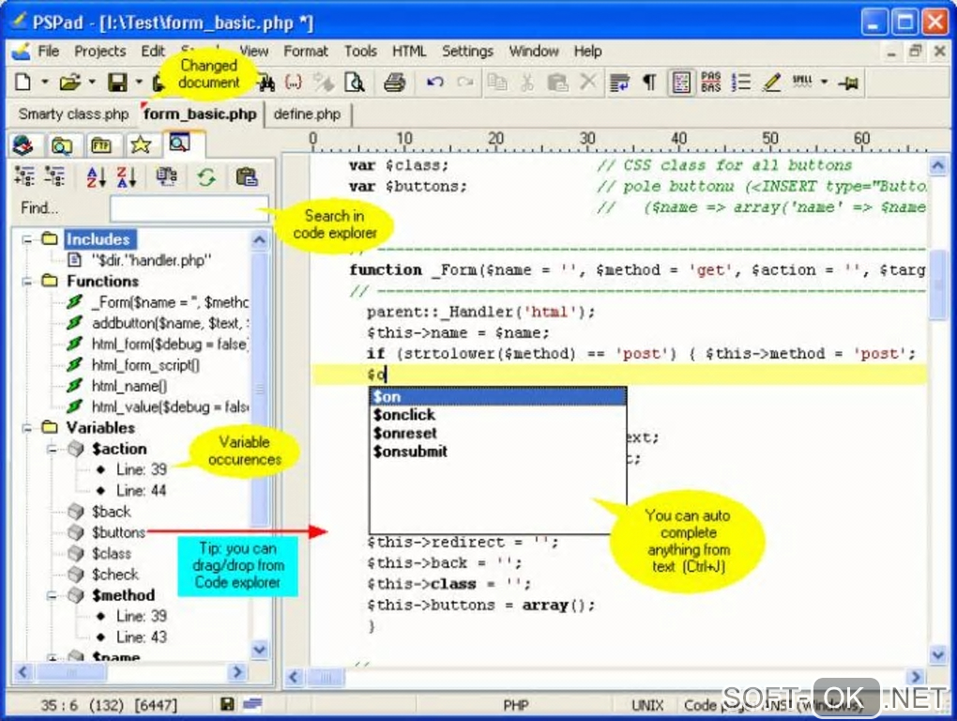Click the editor horizontal scrollbar thumb
Viewport: 957px width, 721px height.
point(326,677)
